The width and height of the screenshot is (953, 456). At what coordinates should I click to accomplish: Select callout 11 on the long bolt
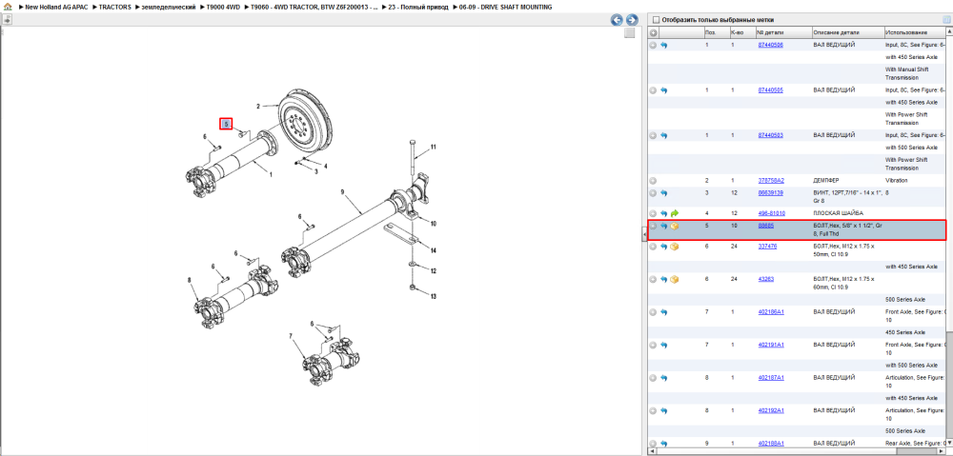[434, 147]
